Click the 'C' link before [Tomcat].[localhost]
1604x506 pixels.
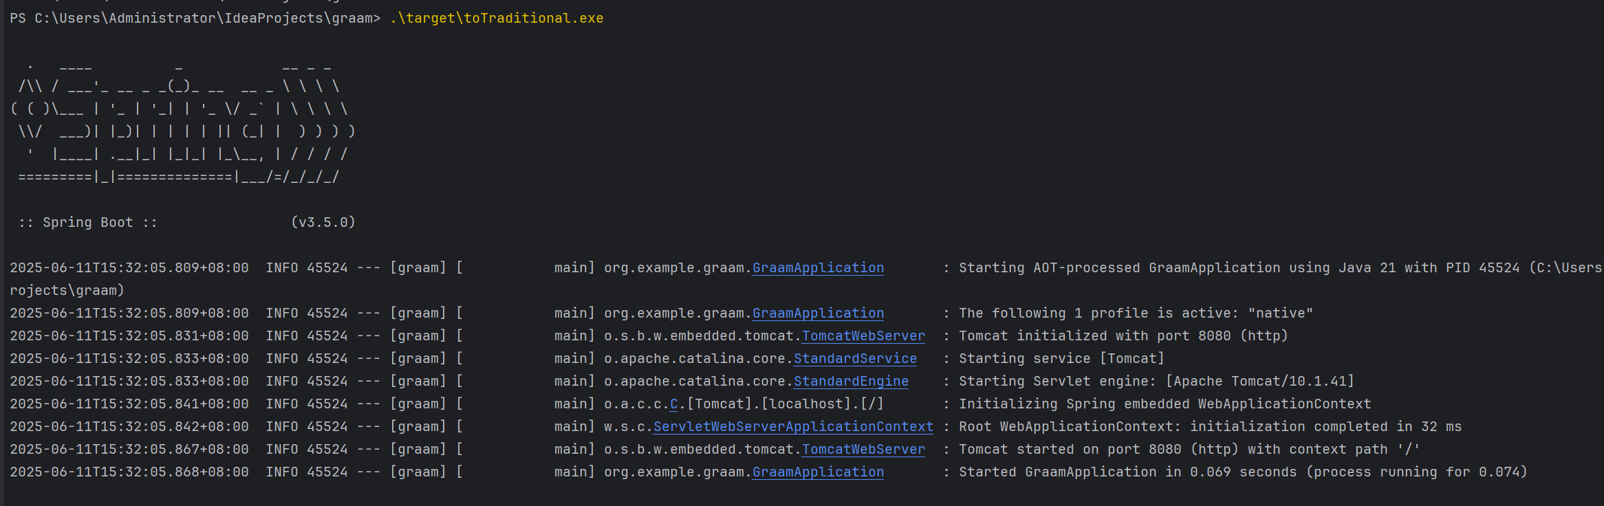674,404
